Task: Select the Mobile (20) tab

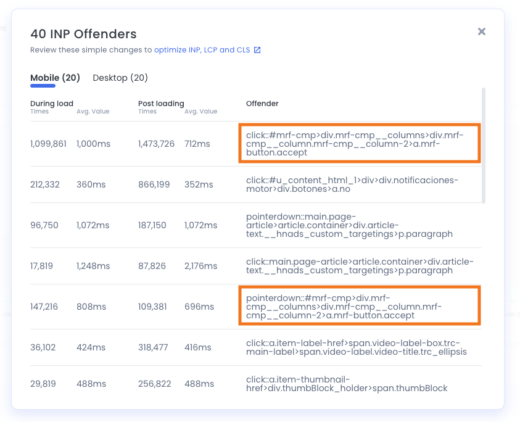Action: tap(55, 78)
